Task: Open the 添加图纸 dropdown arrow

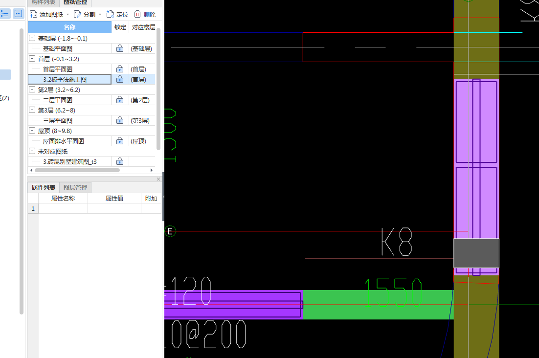Action: [x=67, y=15]
